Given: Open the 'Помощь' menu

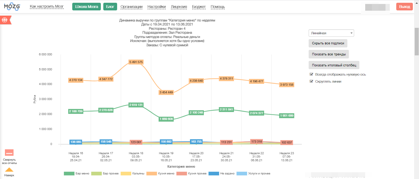Looking at the screenshot, I should [218, 7].
